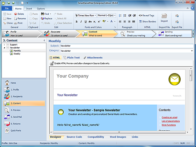Switch to the Plain Text tab
196x147 pixels.
click(72, 57)
